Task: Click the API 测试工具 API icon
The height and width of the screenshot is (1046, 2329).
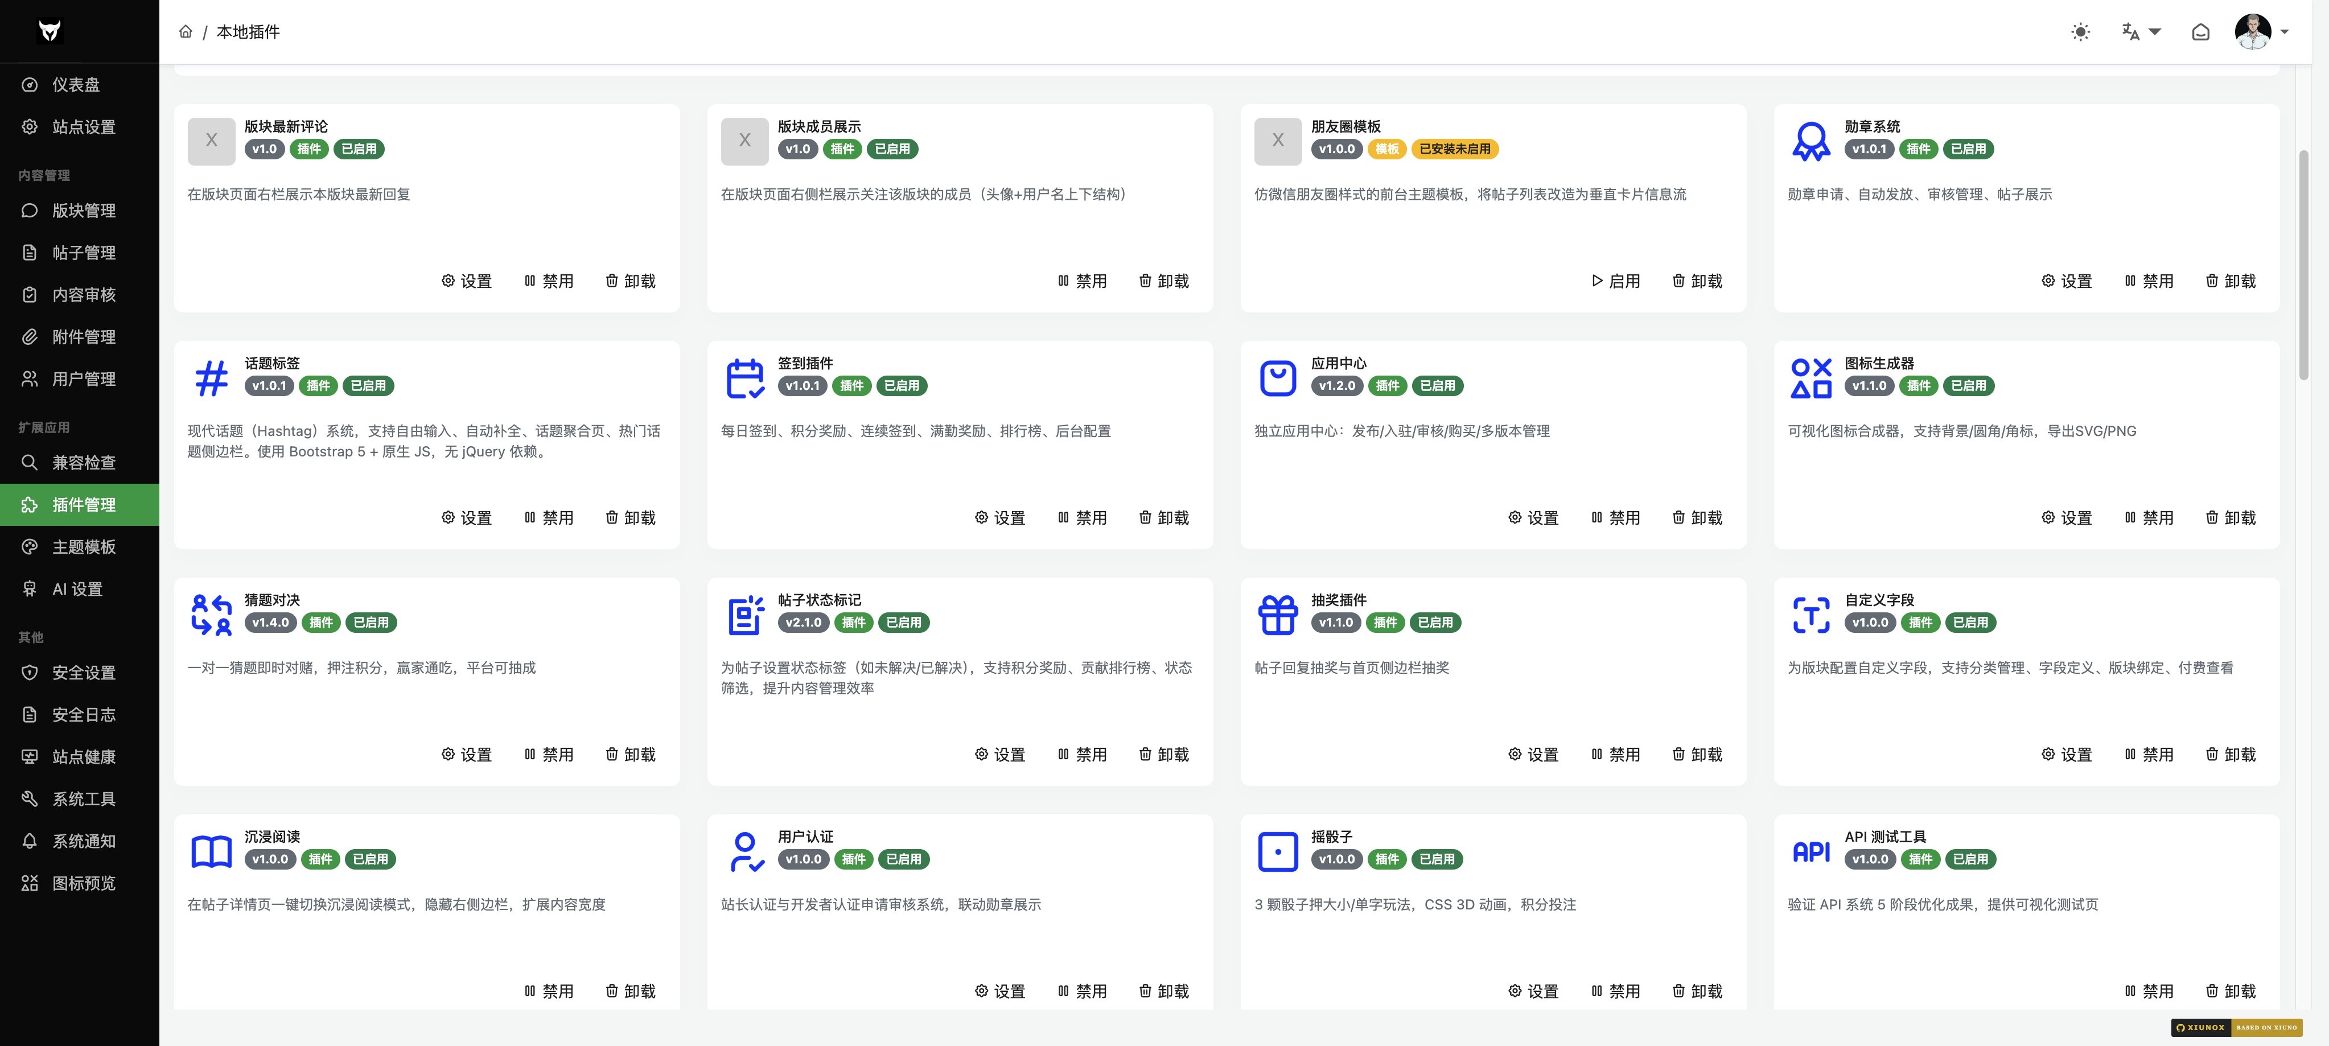Action: tap(1811, 851)
